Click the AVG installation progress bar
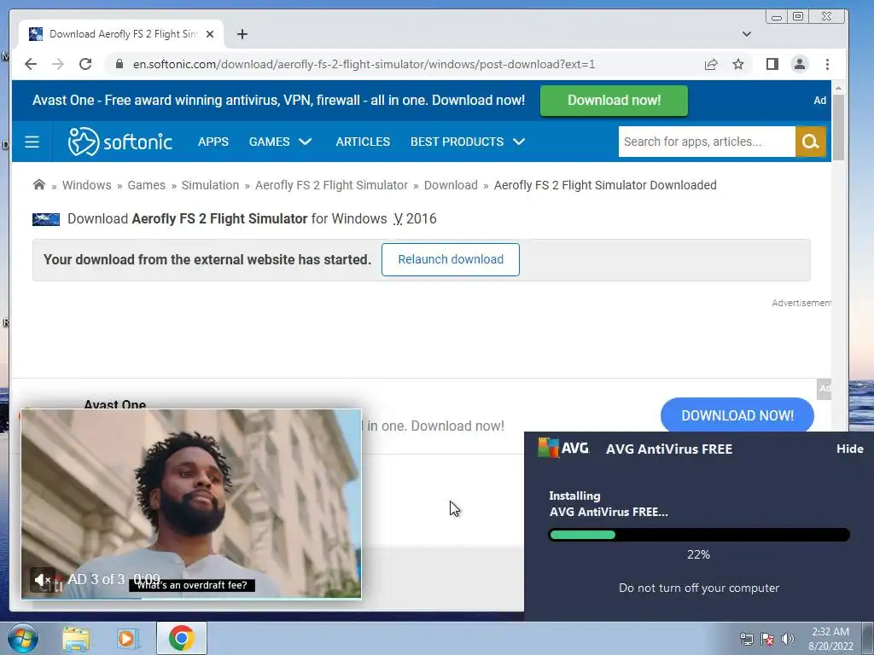Viewport: 874px width, 655px height. 699,536
